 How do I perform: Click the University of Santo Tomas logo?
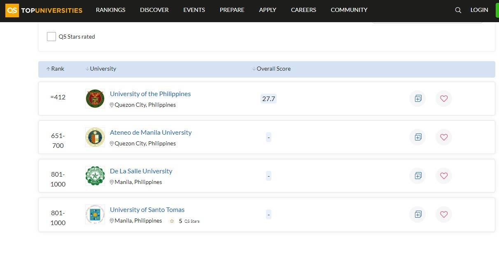(x=95, y=214)
